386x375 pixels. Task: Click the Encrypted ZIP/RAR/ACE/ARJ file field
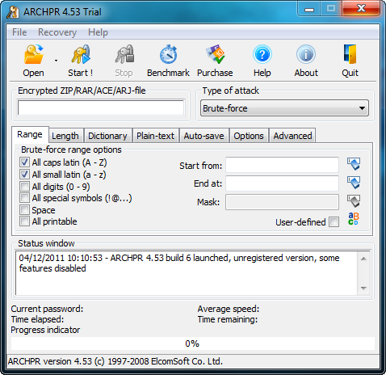click(x=101, y=108)
